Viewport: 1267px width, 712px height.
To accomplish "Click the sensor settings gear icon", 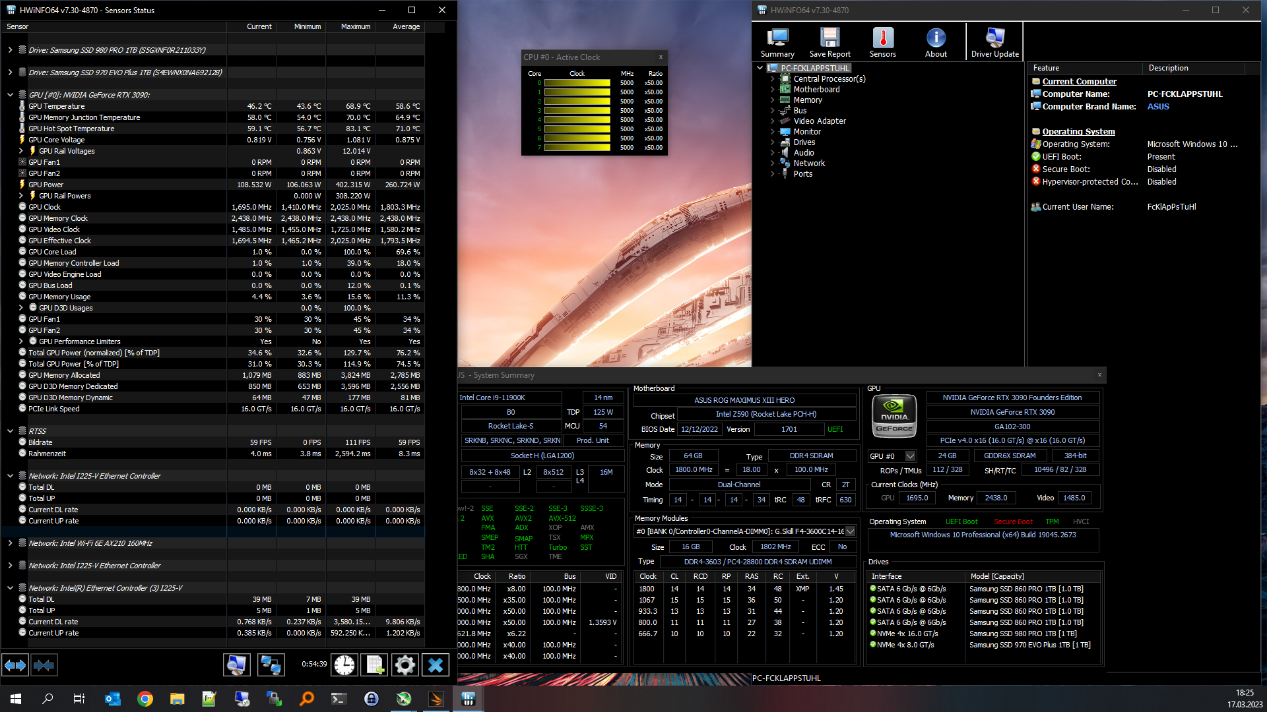I will pyautogui.click(x=405, y=665).
